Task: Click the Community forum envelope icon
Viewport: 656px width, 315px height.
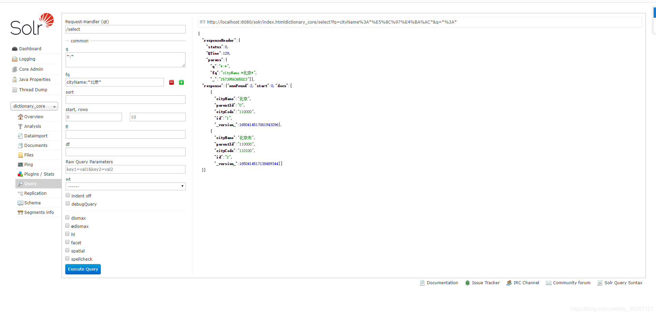Action: tap(549, 283)
